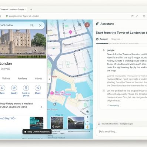Open the Terms link on the map footer
The width and height of the screenshot is (147, 147).
pyautogui.click(x=62, y=134)
